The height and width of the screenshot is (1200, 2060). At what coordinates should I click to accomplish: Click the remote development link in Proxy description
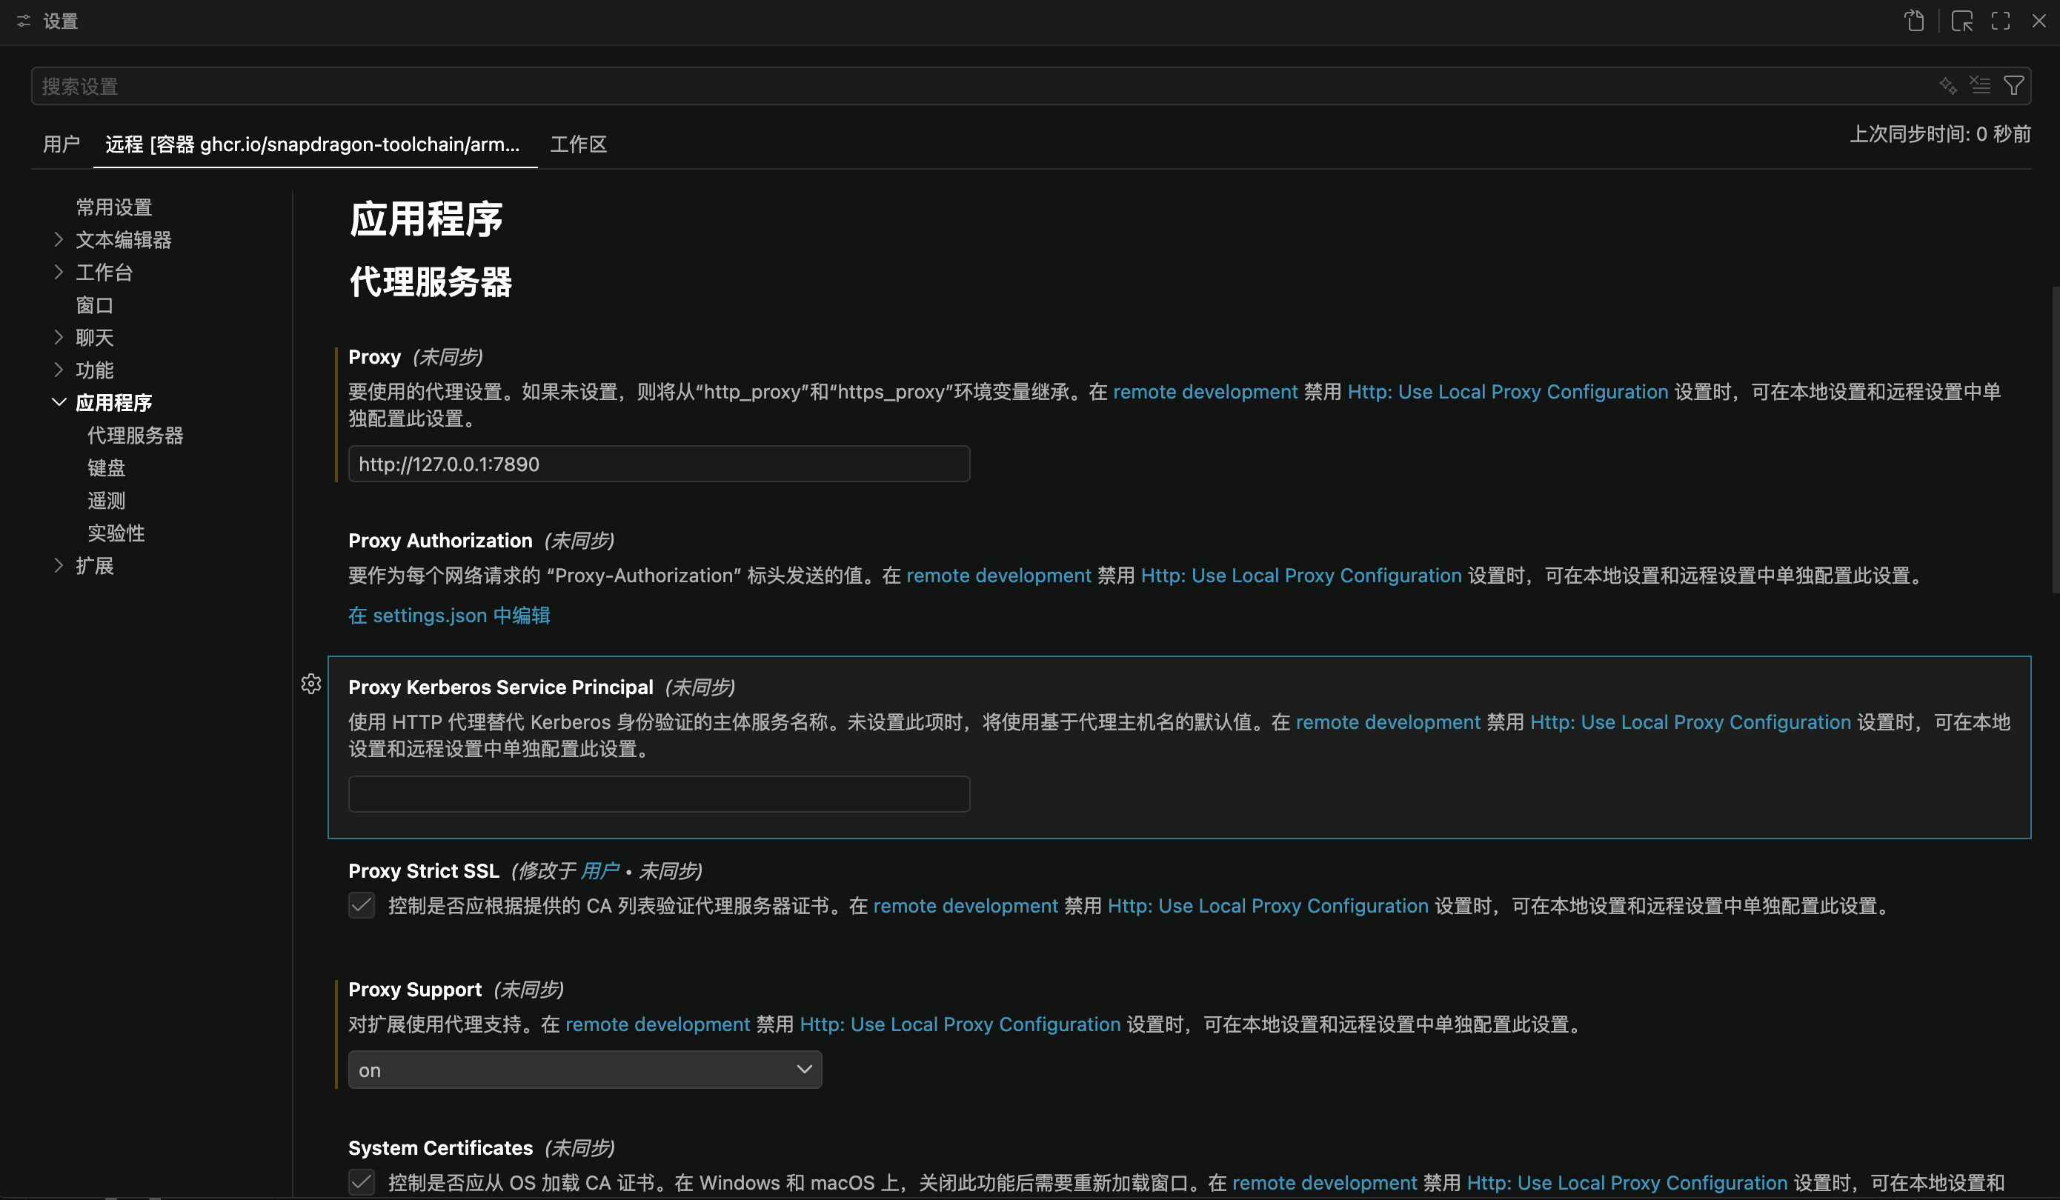pyautogui.click(x=1205, y=392)
